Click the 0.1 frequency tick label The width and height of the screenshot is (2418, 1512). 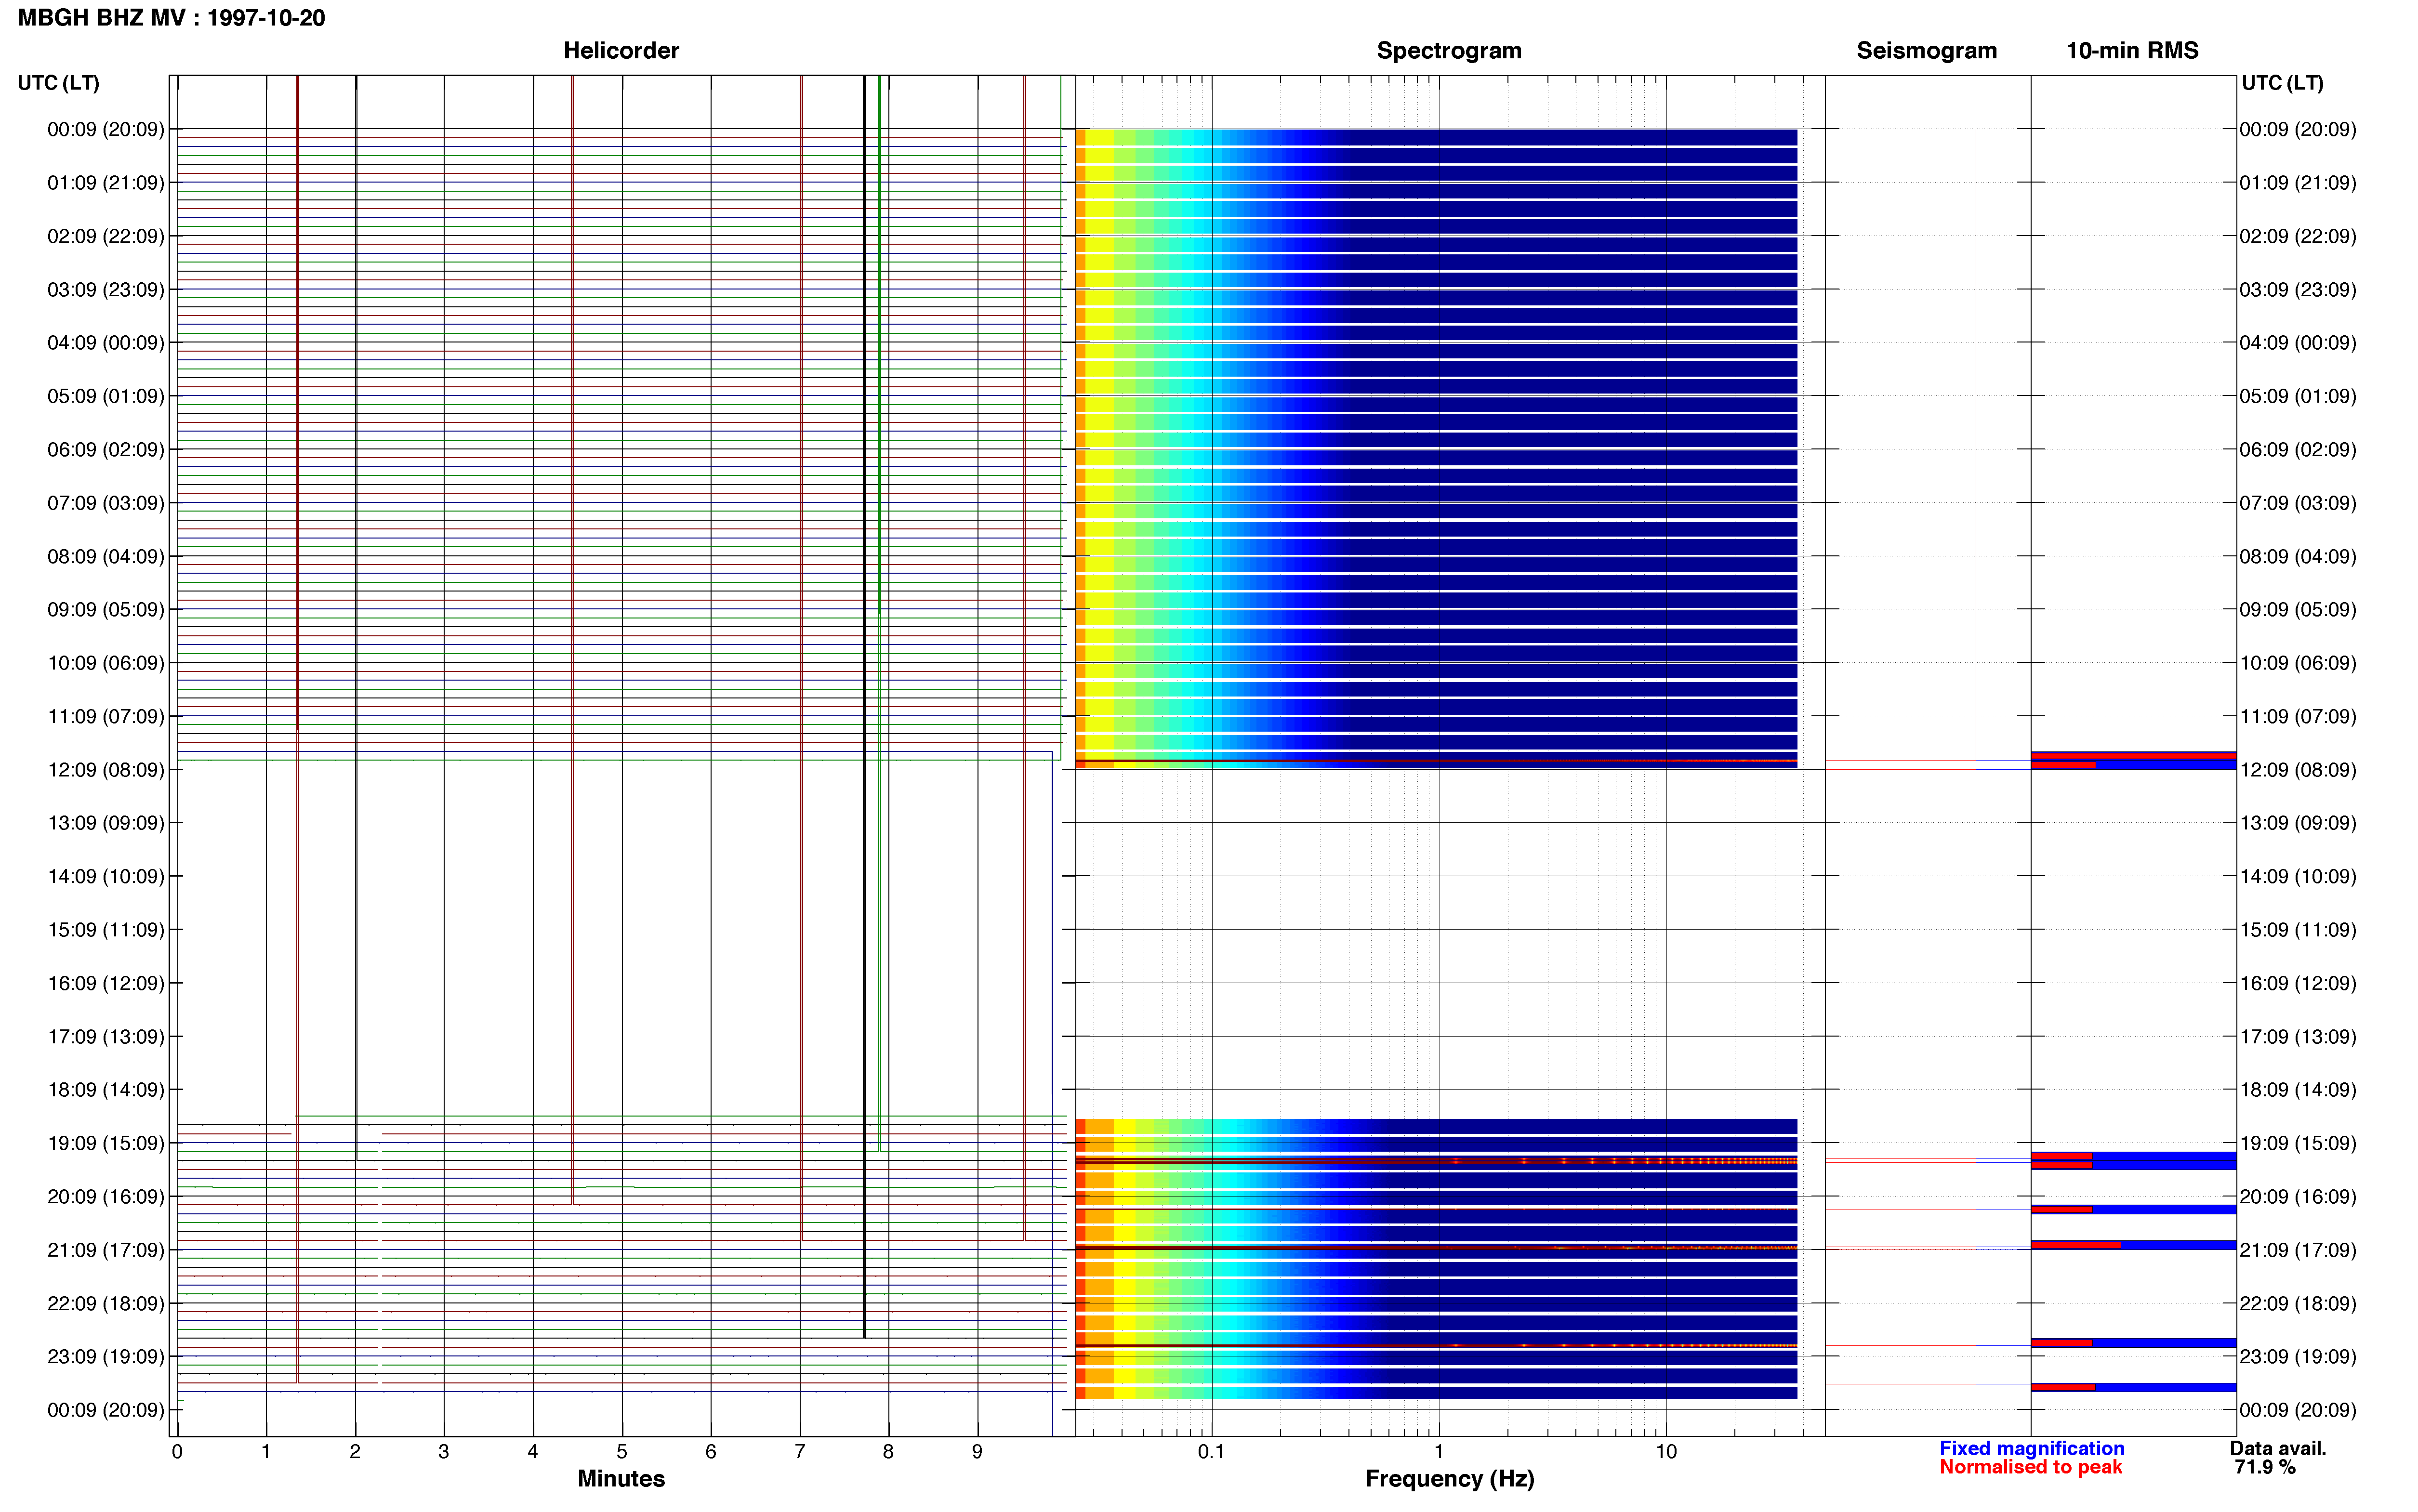pyautogui.click(x=1211, y=1452)
